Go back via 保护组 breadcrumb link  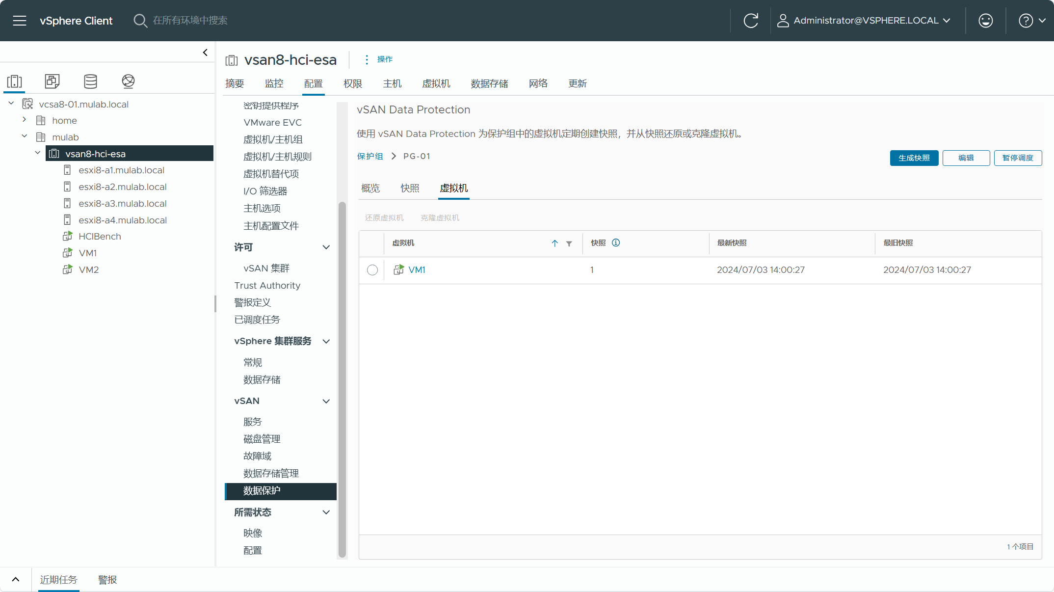[370, 157]
